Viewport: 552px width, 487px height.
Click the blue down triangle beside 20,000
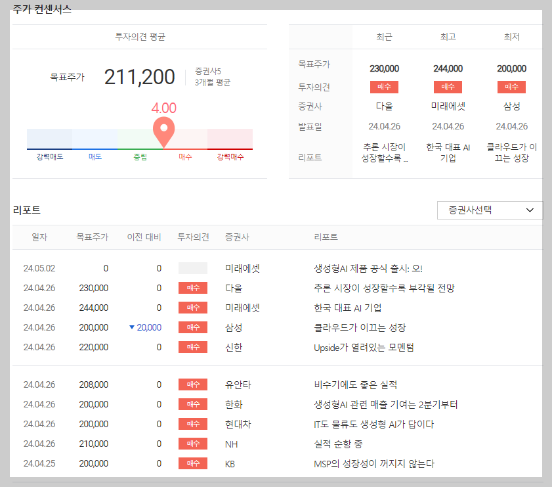tap(132, 327)
